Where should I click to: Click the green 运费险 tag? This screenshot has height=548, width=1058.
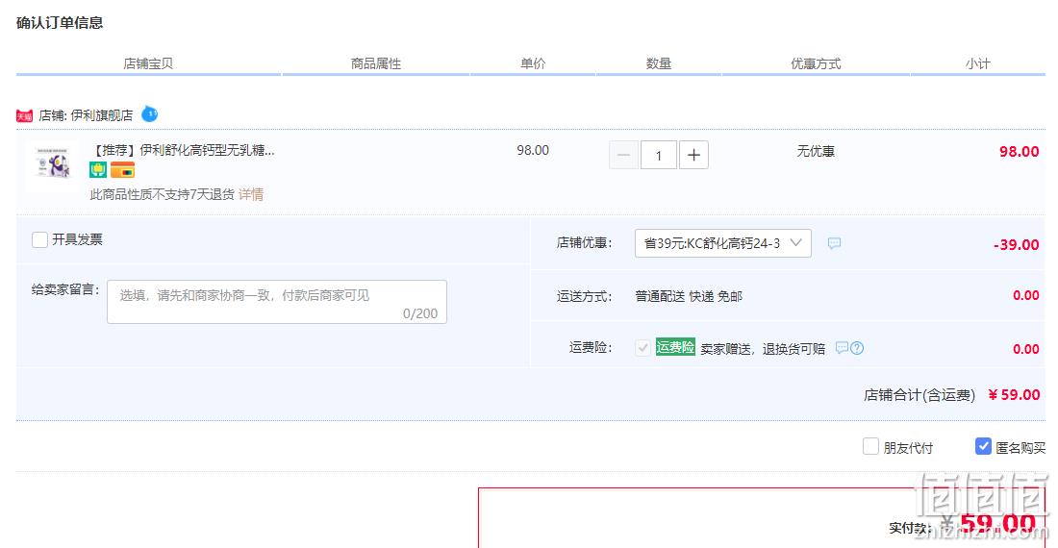pos(675,347)
